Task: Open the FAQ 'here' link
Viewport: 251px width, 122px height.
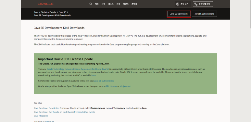Action: (94, 75)
